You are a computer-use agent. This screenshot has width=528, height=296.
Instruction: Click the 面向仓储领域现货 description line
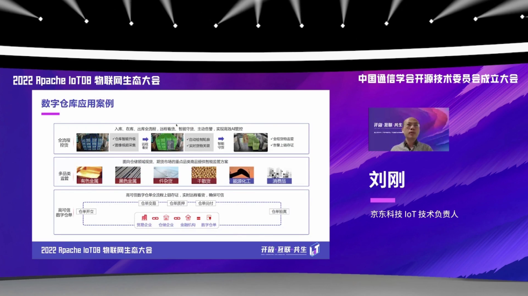pos(176,162)
